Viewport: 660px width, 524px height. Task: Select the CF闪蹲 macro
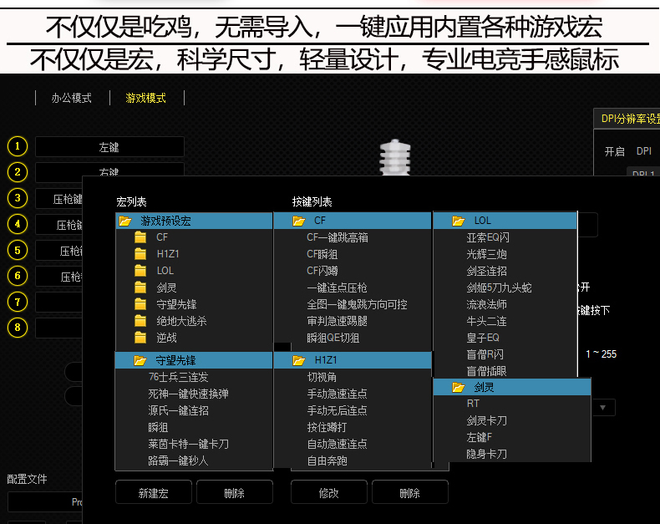pyautogui.click(x=322, y=271)
